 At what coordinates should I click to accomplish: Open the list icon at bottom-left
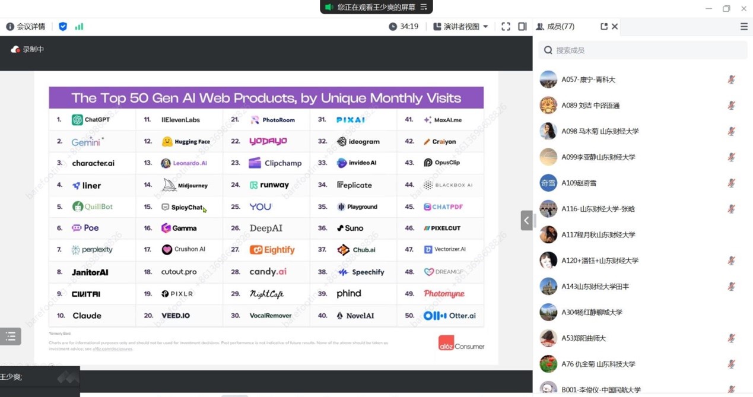pyautogui.click(x=11, y=336)
